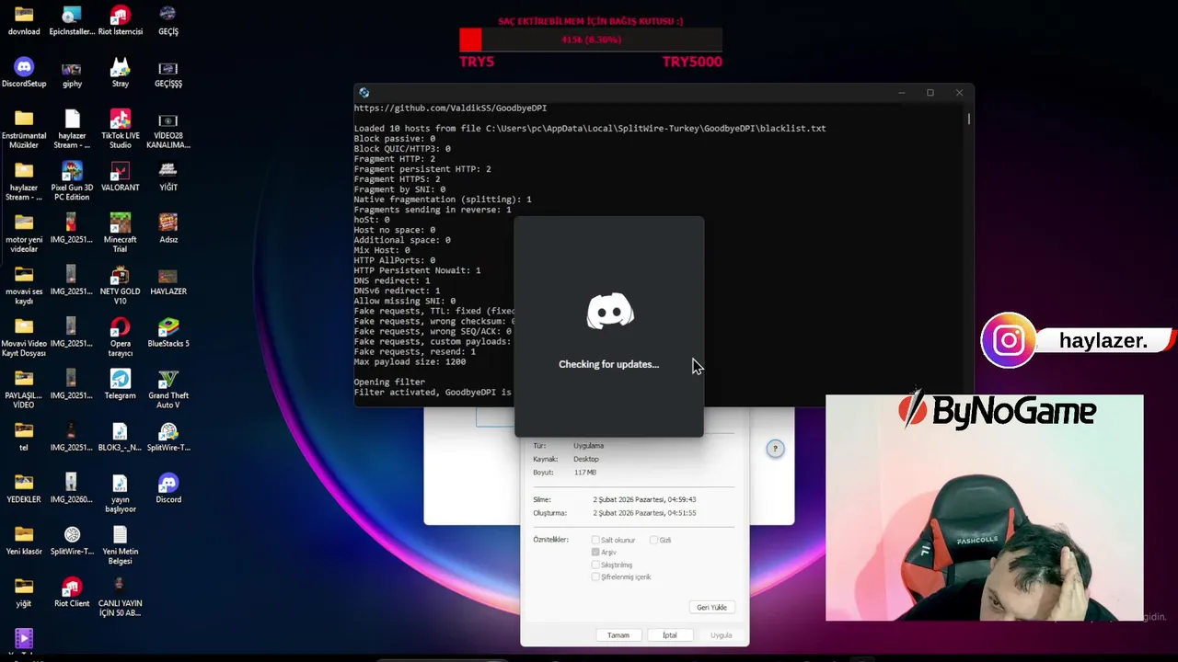Image resolution: width=1178 pixels, height=662 pixels.
Task: Click the console window title icon
Action: tap(364, 93)
